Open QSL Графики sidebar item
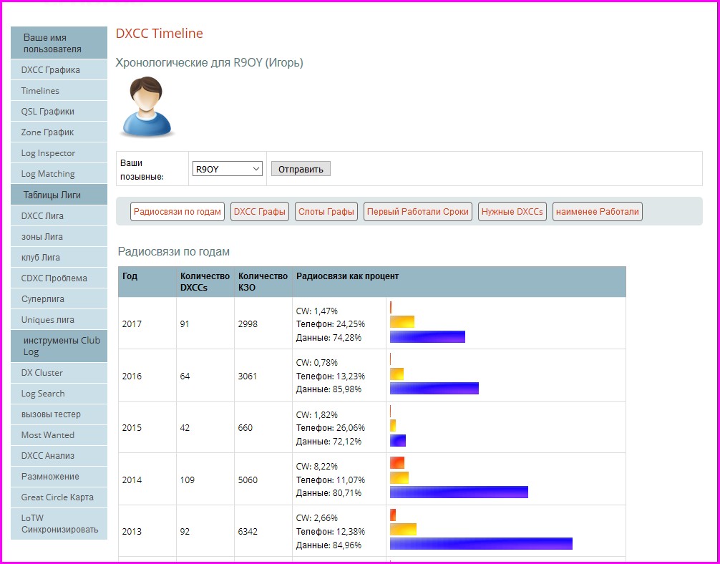 coord(48,112)
